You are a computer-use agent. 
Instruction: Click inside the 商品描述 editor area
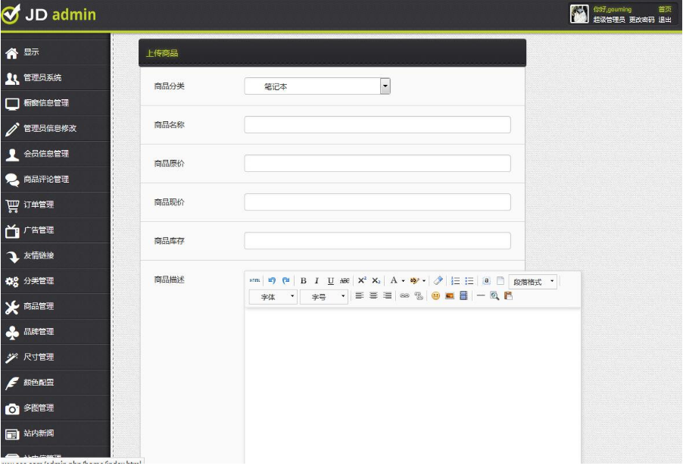point(413,386)
